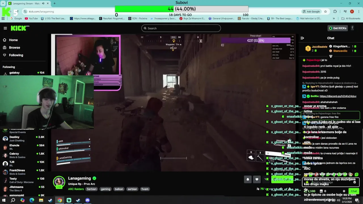Open galaksy's channel in the Following list
Image resolution: width=363 pixels, height=204 pixels.
pyautogui.click(x=23, y=73)
